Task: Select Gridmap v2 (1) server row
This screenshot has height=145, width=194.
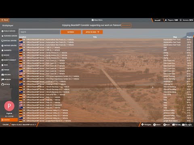Action: tap(106, 81)
